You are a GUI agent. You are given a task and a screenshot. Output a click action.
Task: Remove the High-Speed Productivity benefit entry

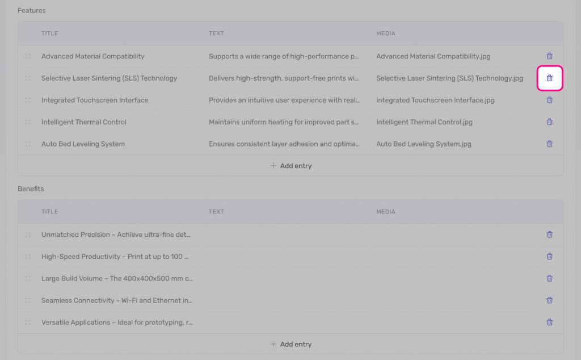(549, 257)
